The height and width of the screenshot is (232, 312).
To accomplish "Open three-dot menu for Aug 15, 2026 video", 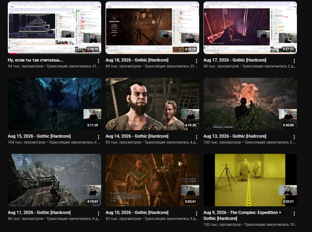I will tap(99, 137).
